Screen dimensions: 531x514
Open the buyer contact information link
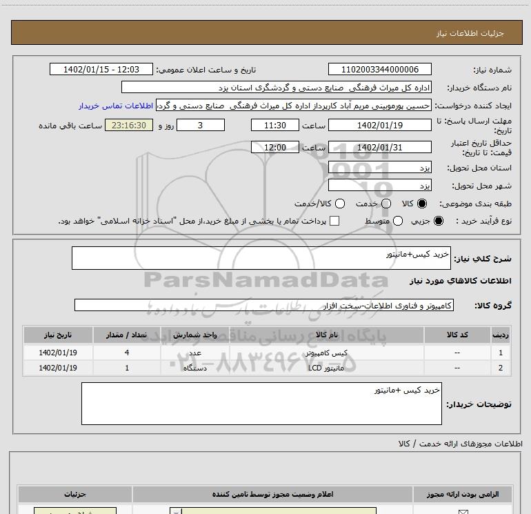[x=116, y=106]
